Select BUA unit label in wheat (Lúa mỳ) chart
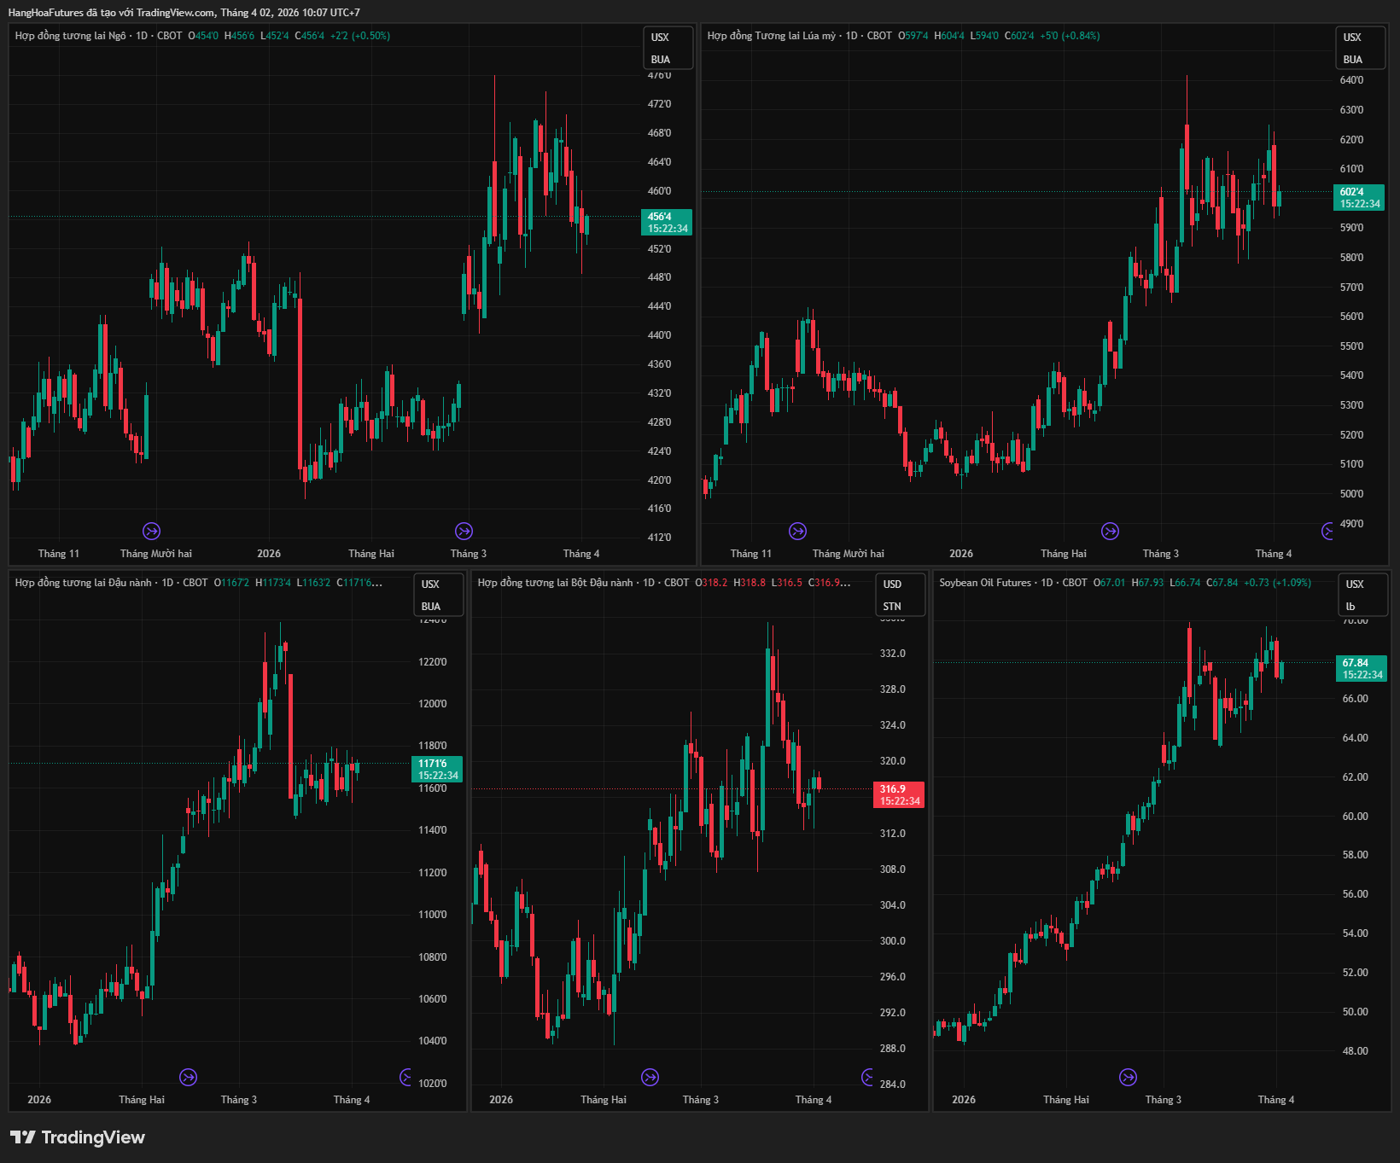1400x1163 pixels. pyautogui.click(x=1352, y=60)
